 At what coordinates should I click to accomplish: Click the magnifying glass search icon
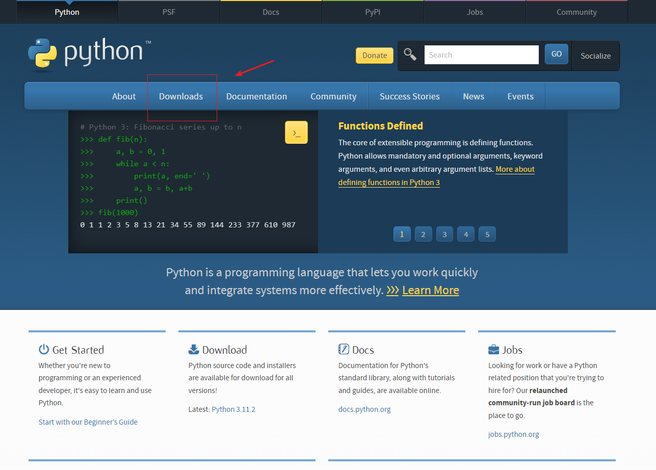point(410,55)
